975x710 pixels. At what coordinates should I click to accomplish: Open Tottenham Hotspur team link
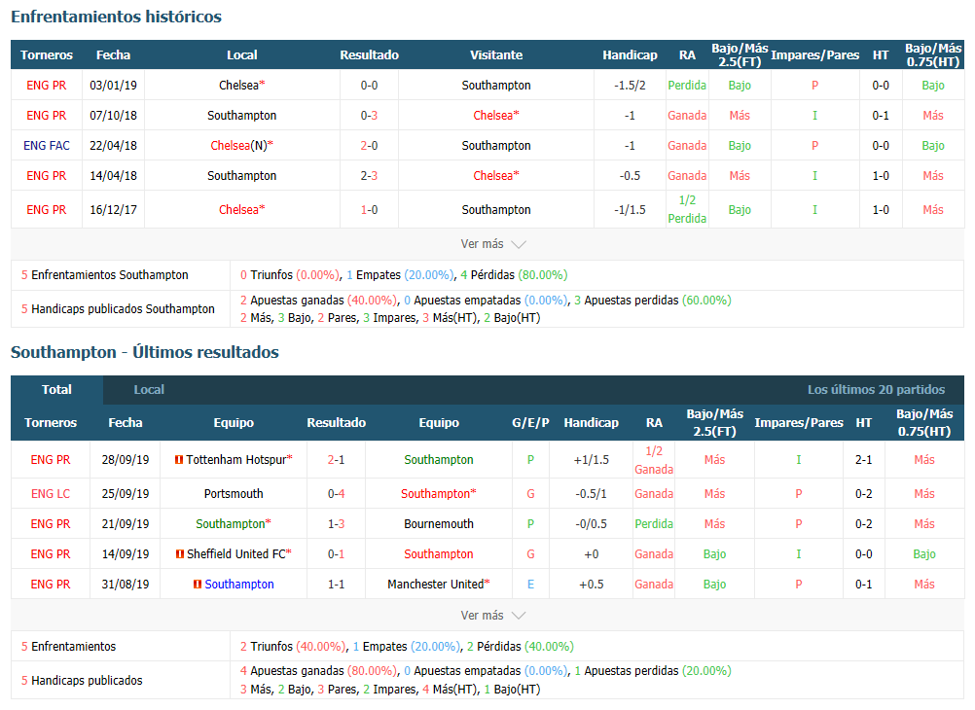coord(236,460)
